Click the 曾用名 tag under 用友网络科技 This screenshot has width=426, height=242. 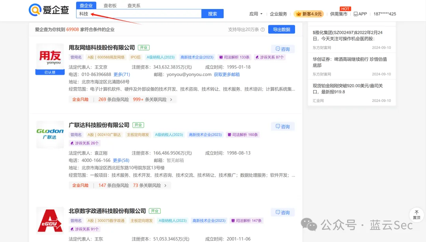click(76, 57)
